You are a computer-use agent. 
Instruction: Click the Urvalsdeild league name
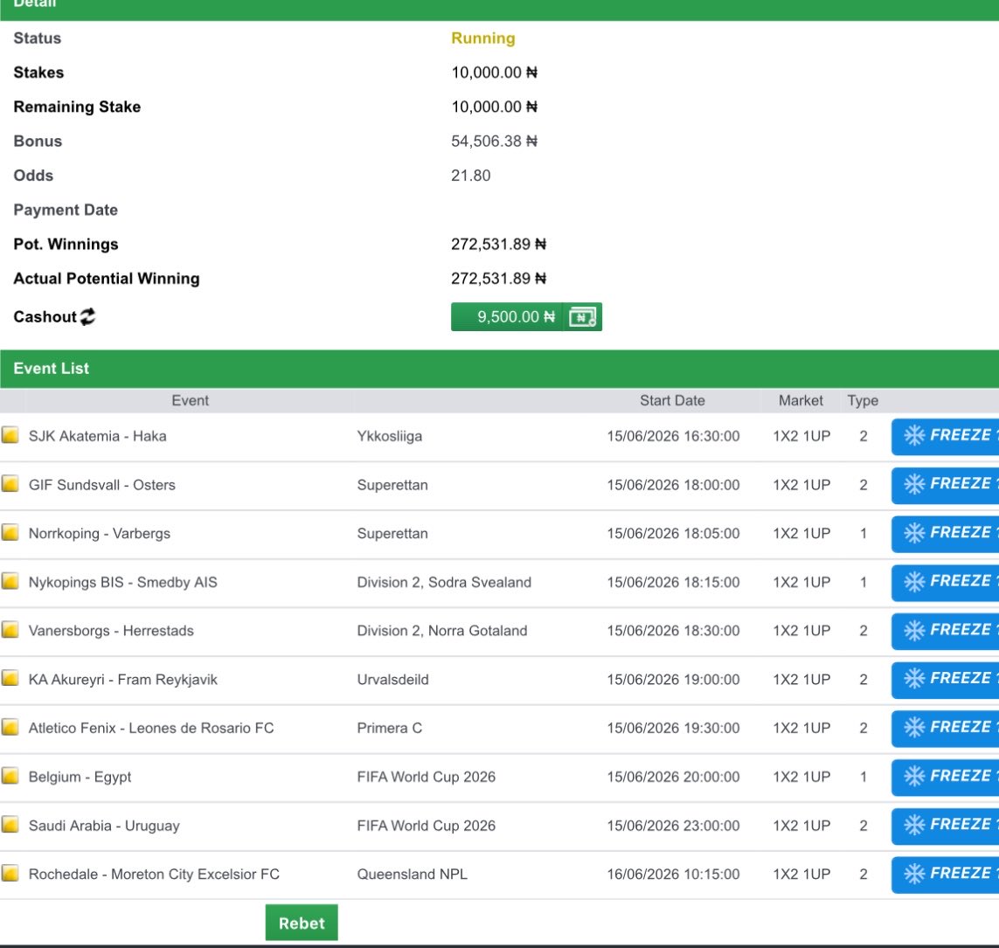pyautogui.click(x=392, y=680)
